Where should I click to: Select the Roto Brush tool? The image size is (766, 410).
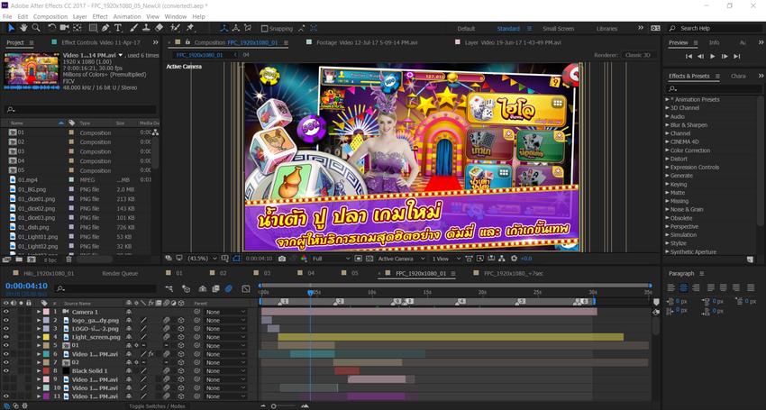click(176, 28)
